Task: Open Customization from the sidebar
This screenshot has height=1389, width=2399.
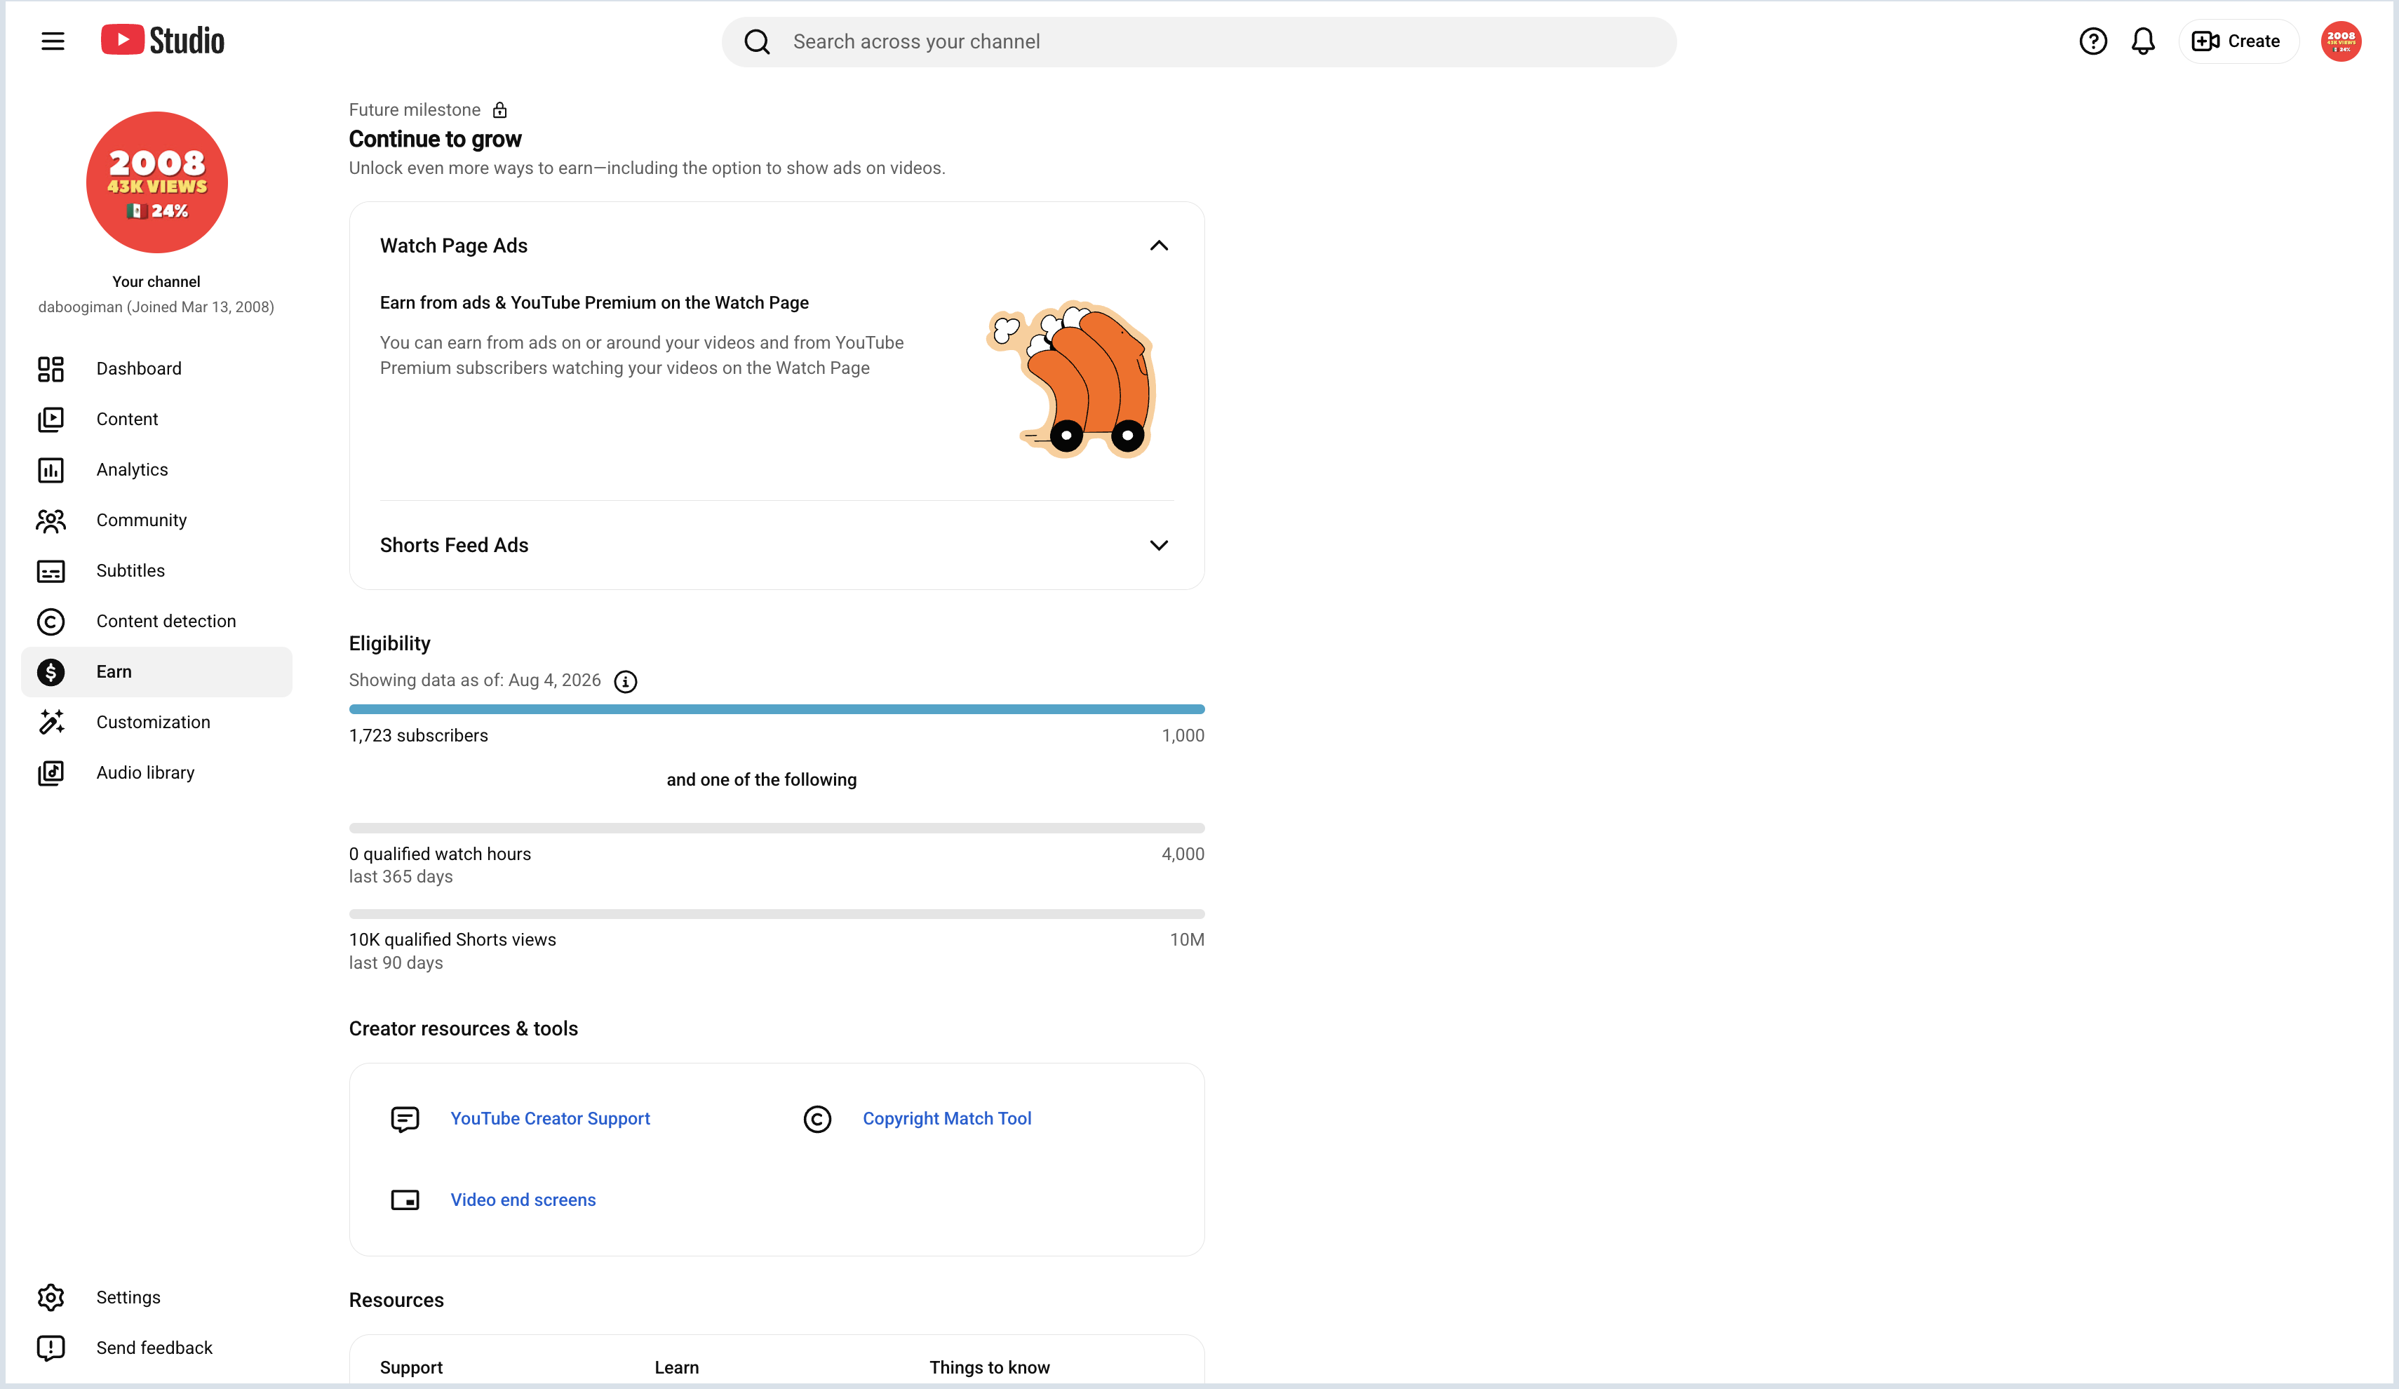Action: point(156,722)
